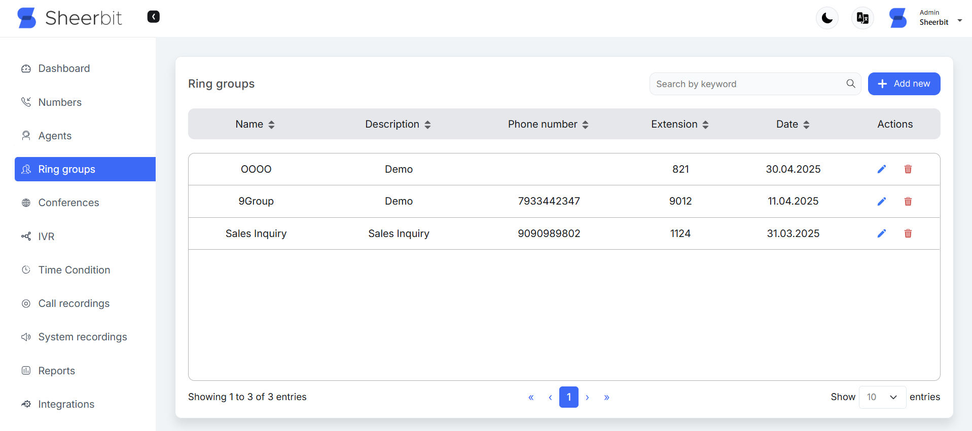This screenshot has width=972, height=431.
Task: Collapse the sidebar with the arrow icon
Action: tap(153, 17)
